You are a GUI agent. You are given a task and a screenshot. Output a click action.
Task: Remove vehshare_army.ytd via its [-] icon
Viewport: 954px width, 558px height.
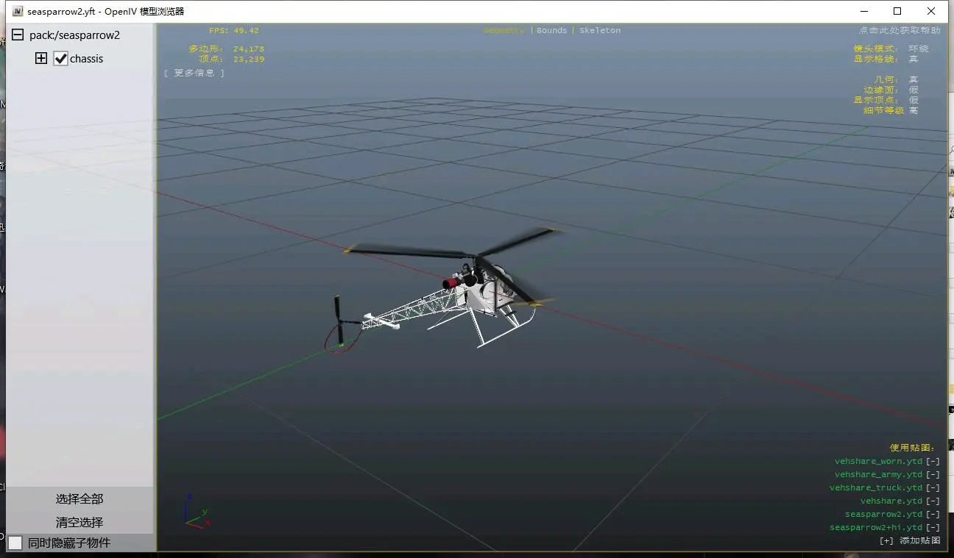pyautogui.click(x=933, y=475)
